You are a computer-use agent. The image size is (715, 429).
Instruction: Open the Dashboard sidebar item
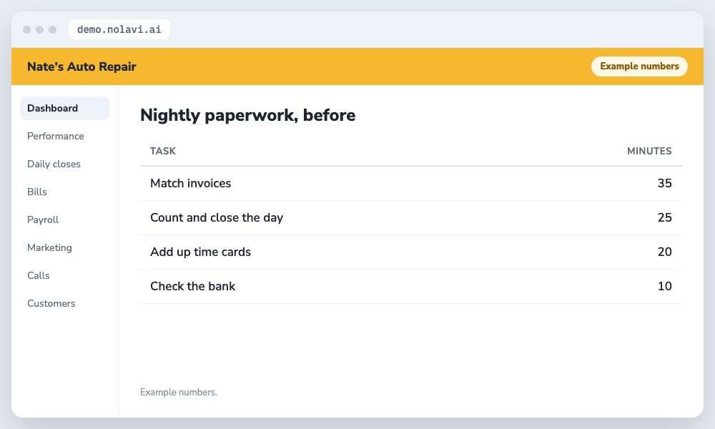click(x=64, y=108)
